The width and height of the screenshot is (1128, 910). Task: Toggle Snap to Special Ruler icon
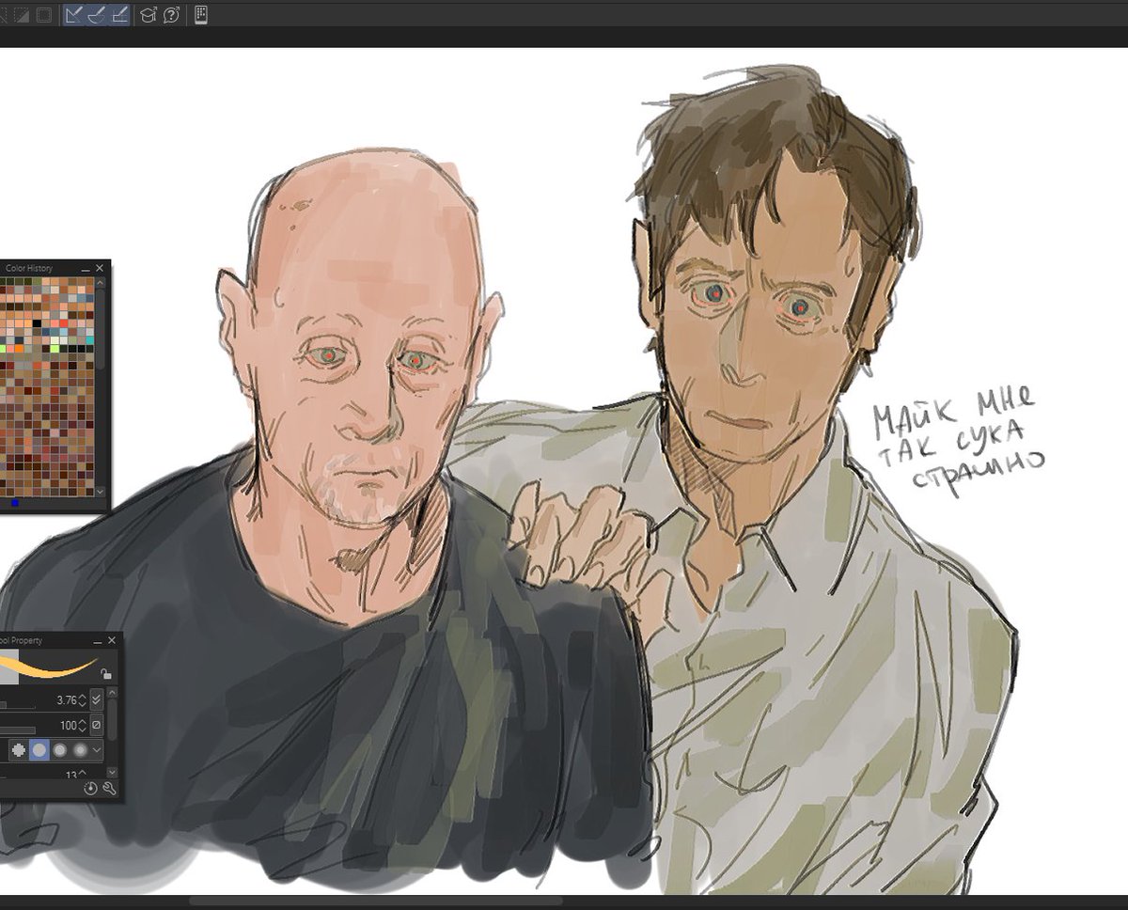click(x=97, y=15)
